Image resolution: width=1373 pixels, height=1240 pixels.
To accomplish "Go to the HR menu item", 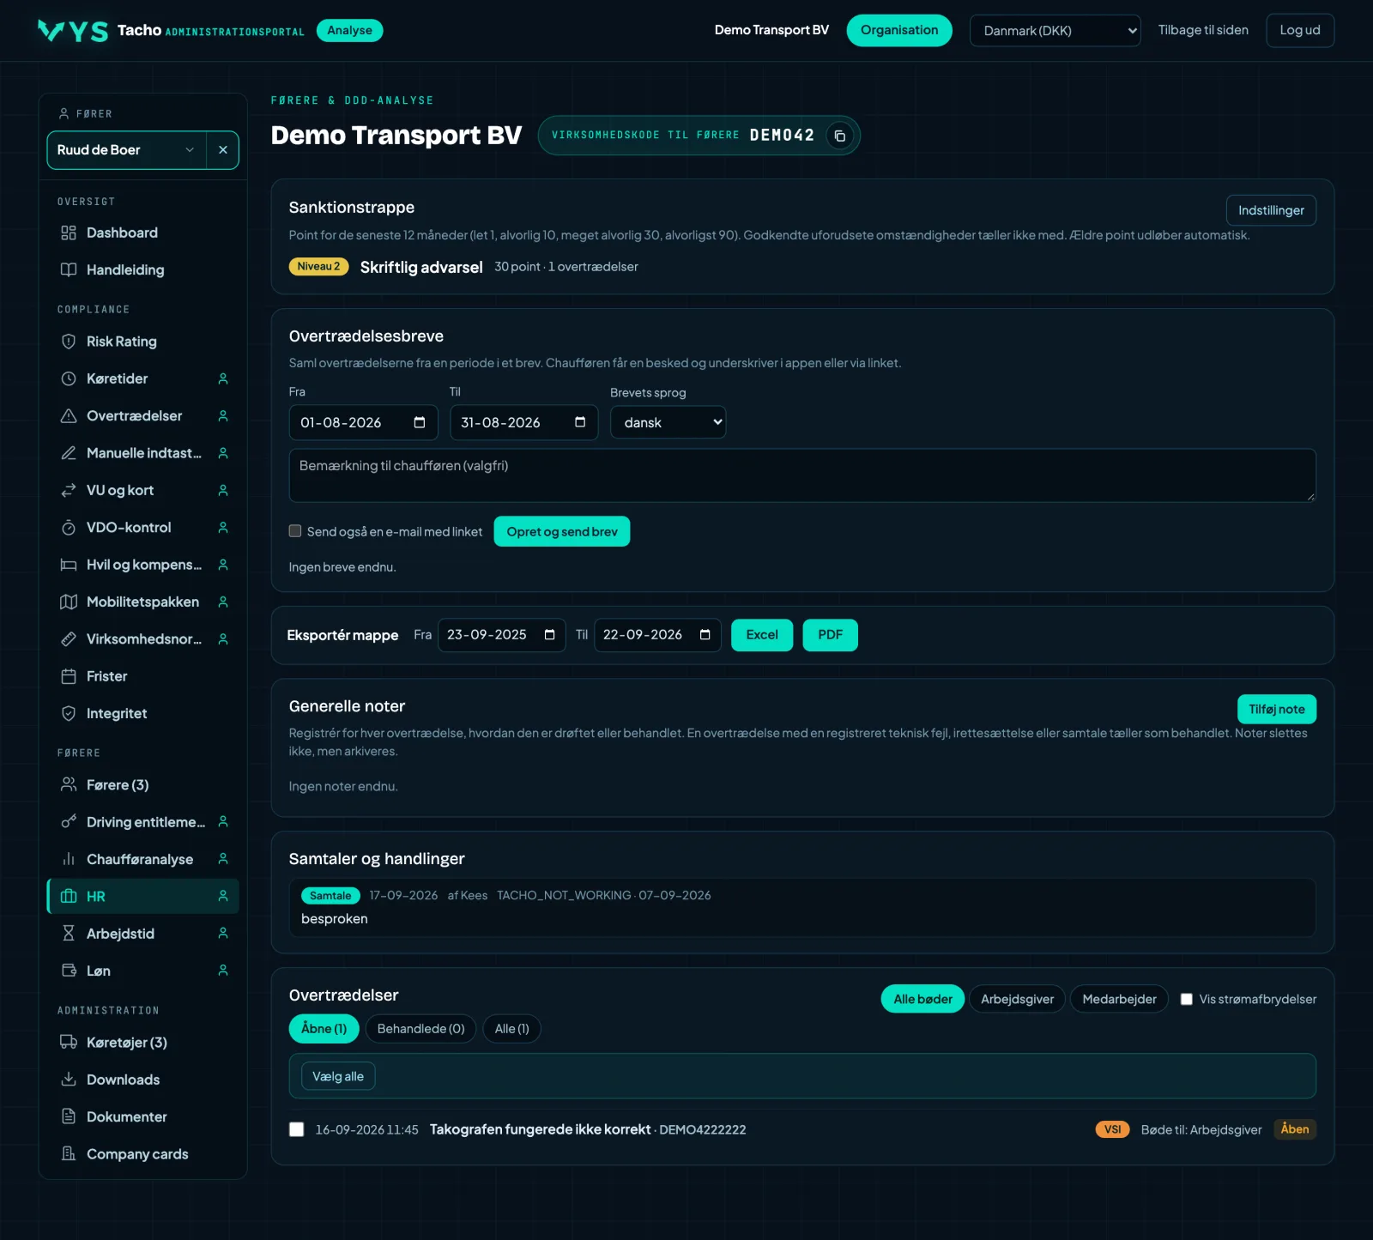I will coord(143,896).
